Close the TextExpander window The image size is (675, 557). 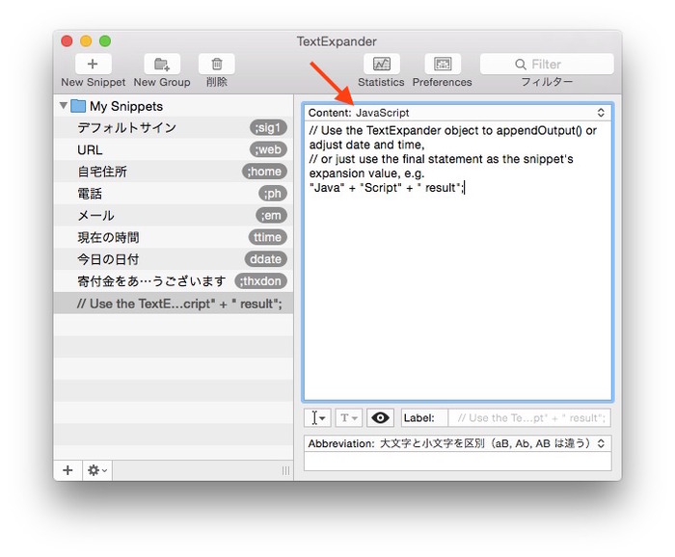[67, 40]
